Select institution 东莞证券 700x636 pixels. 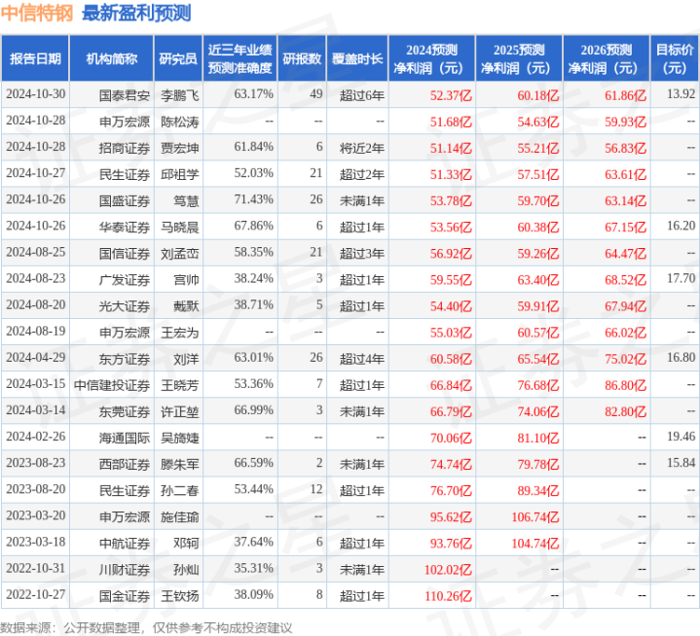coord(124,411)
